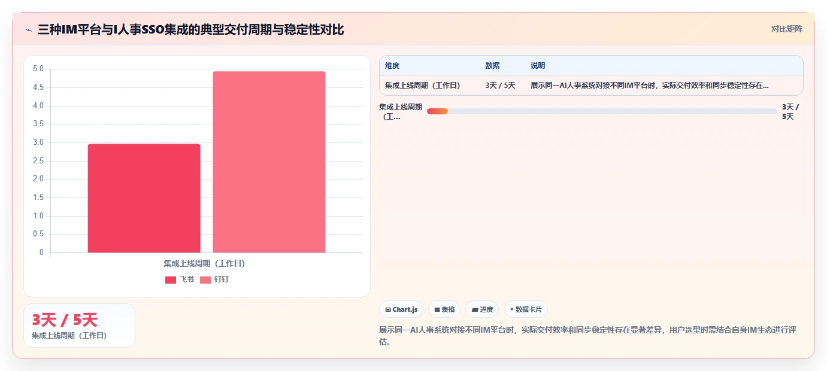The image size is (827, 371).
Task: Select the Chart.js tag
Action: (401, 309)
